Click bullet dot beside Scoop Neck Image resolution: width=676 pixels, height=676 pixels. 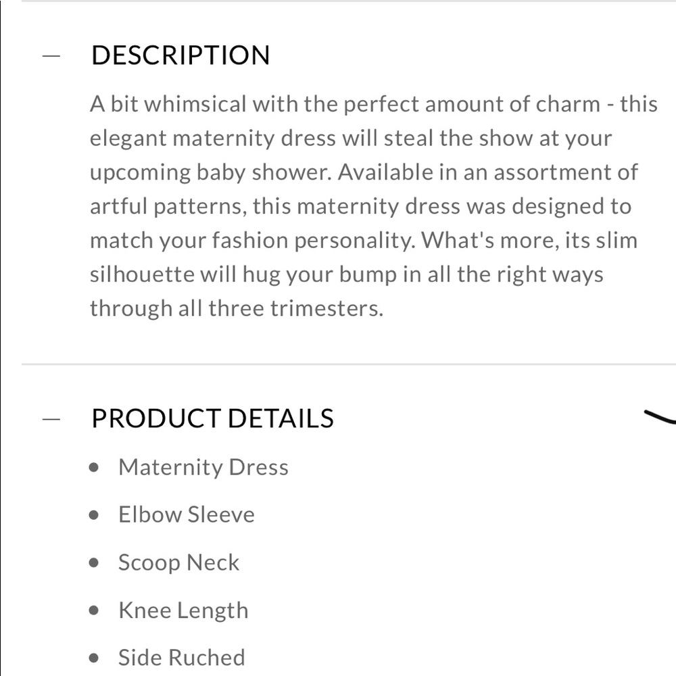coord(94,563)
